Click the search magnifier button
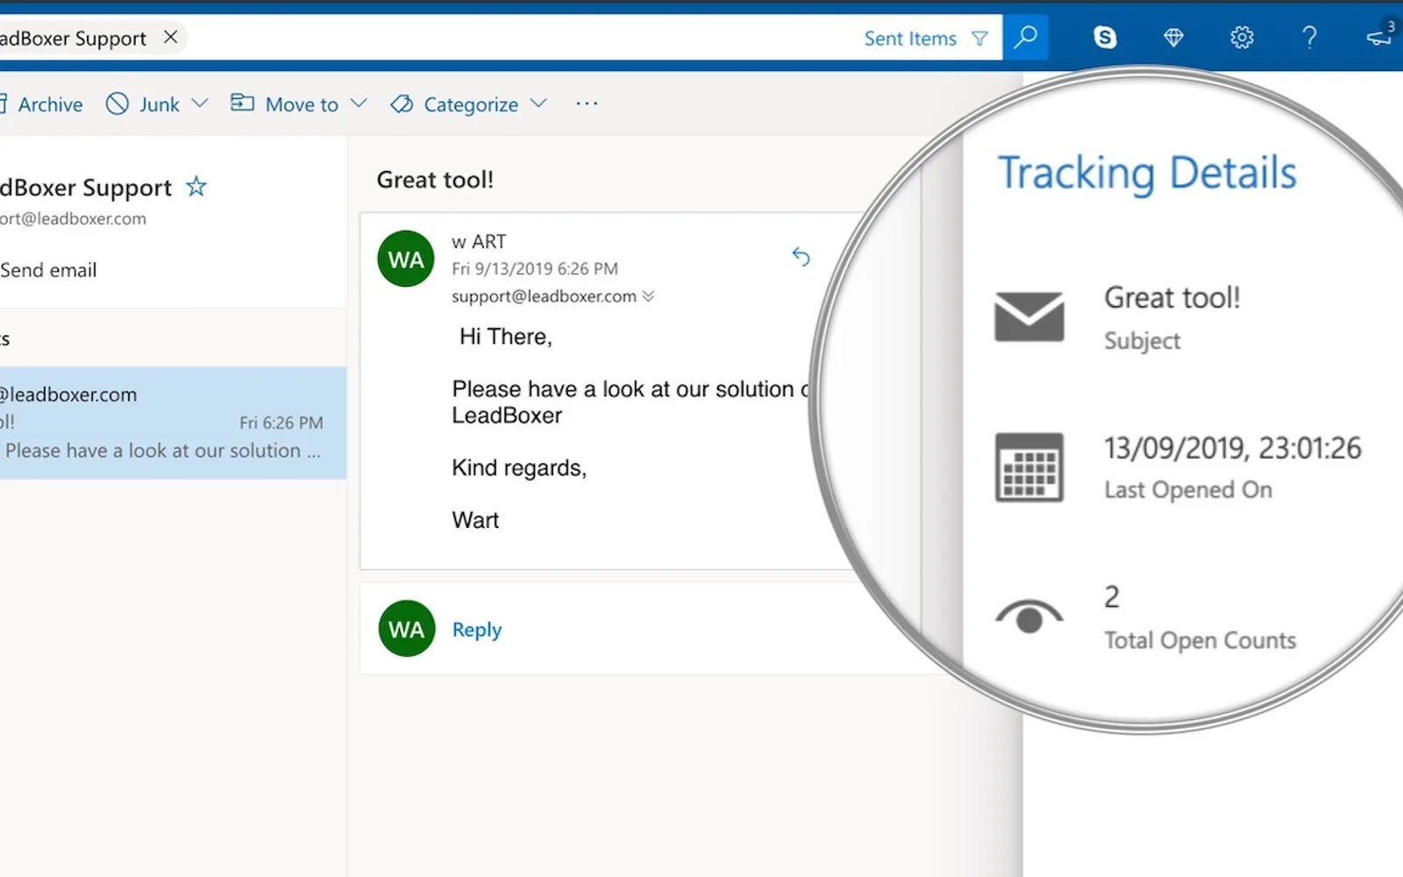Screen dimensions: 1403x877 [1025, 37]
